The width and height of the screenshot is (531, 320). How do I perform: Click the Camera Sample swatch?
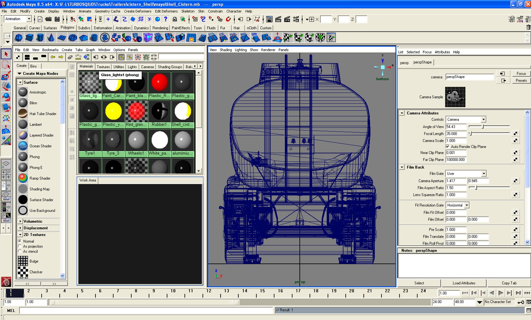(x=455, y=97)
